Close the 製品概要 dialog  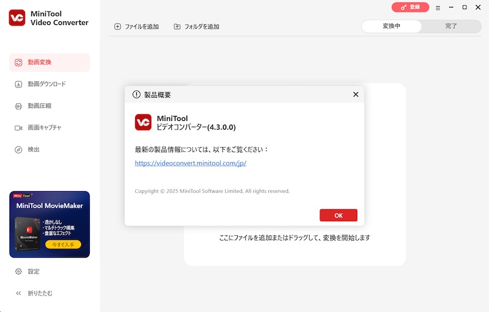pyautogui.click(x=356, y=95)
